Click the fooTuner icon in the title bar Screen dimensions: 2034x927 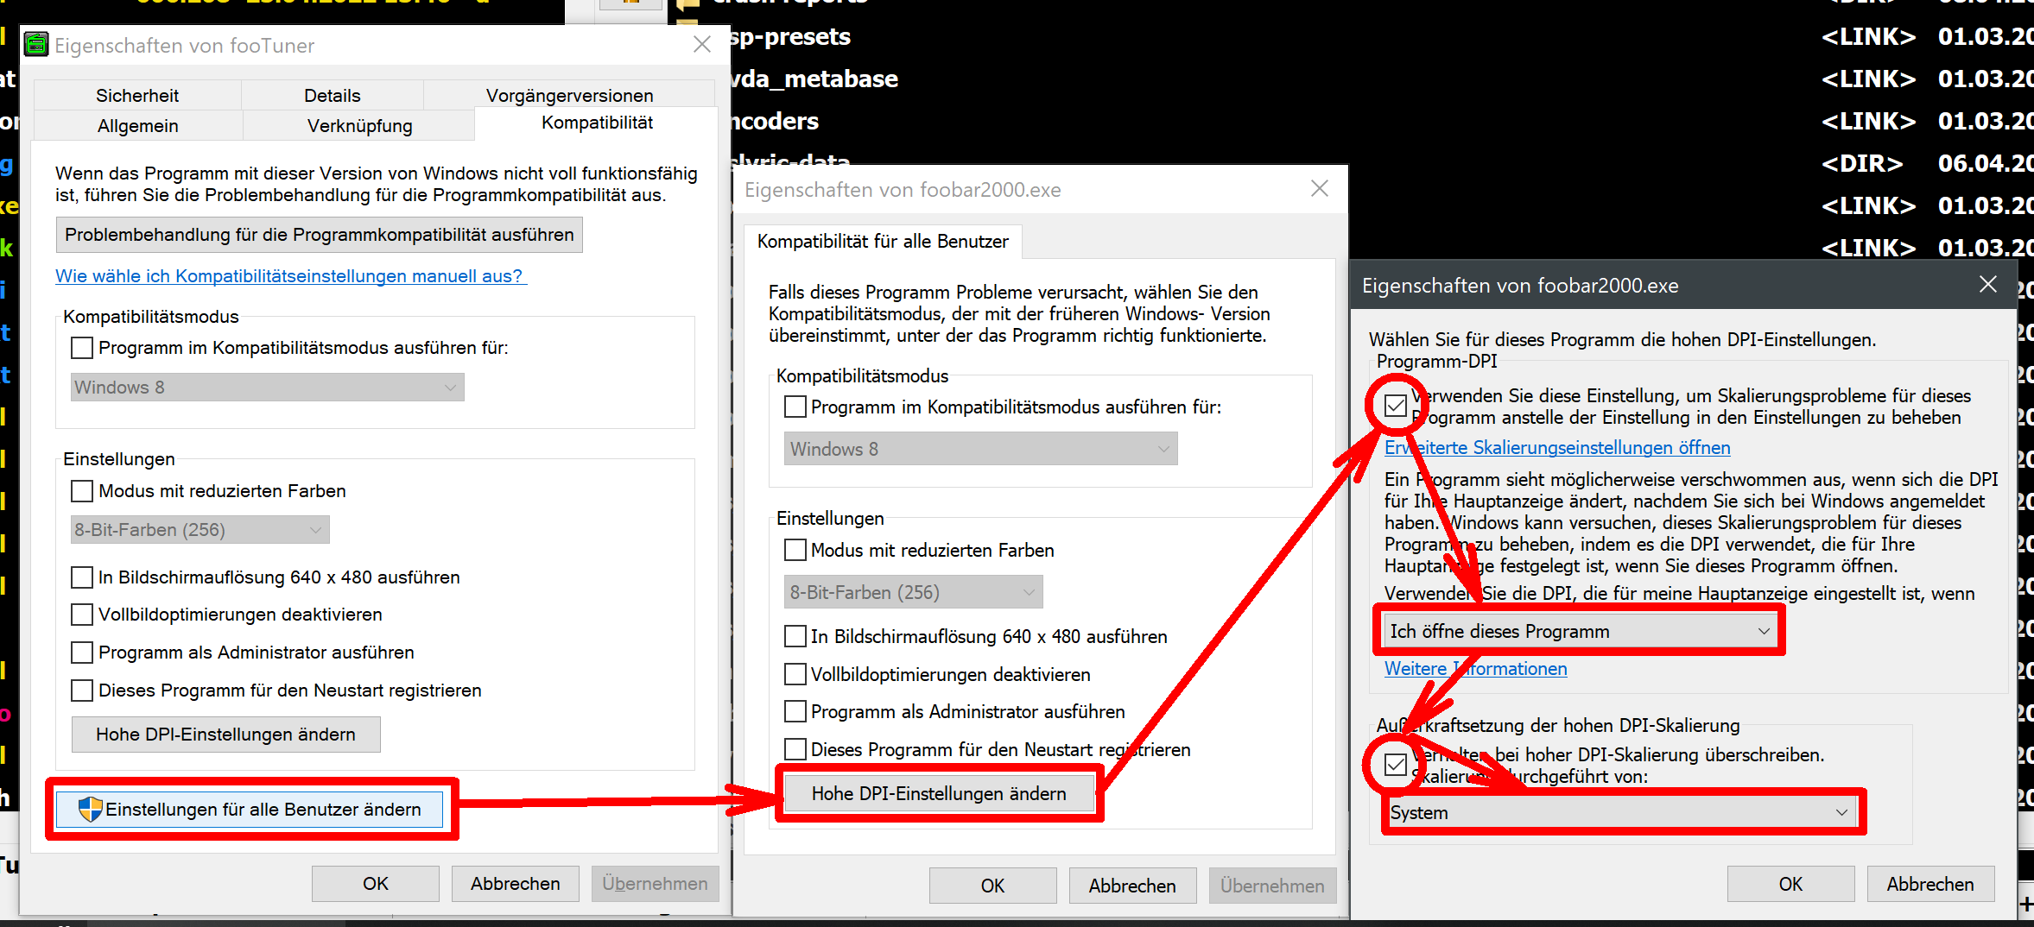tap(36, 44)
